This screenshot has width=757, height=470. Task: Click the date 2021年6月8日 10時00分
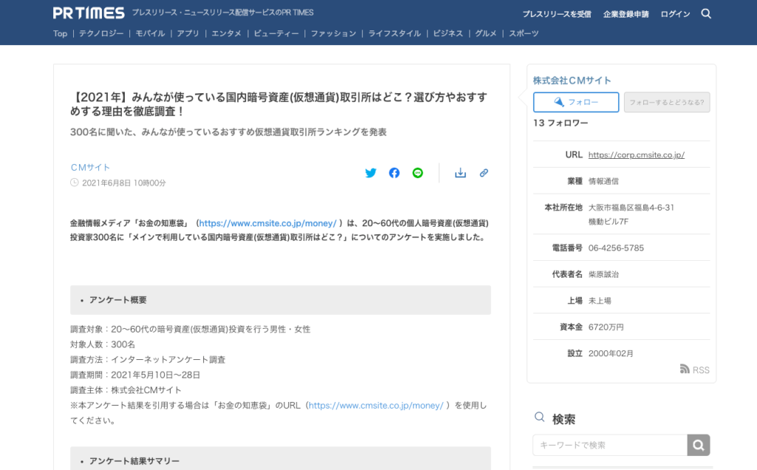123,183
